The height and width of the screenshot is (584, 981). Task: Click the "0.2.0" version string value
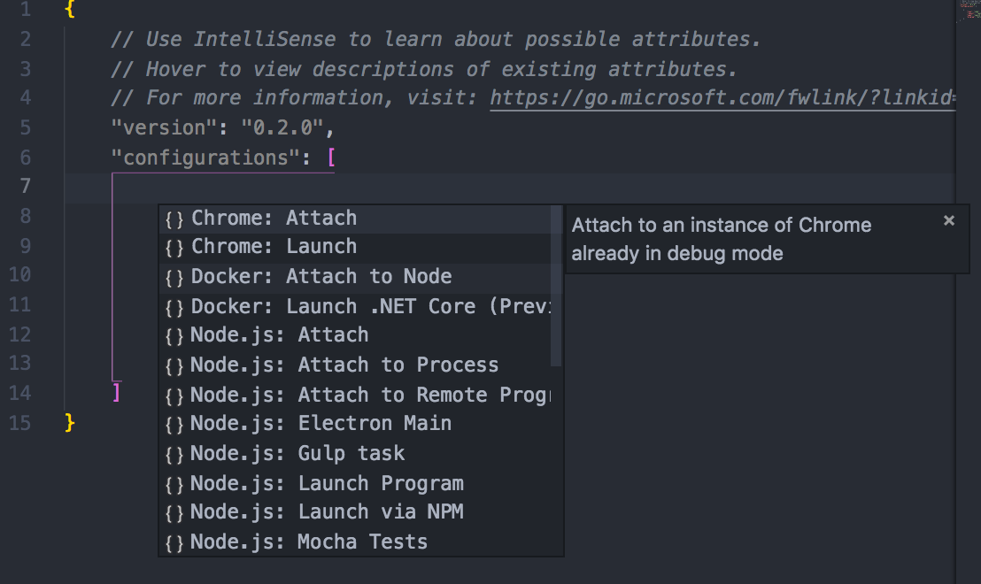(283, 127)
